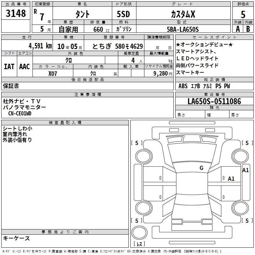Click exterior rating A
The image size is (255, 255).
[x=238, y=29]
